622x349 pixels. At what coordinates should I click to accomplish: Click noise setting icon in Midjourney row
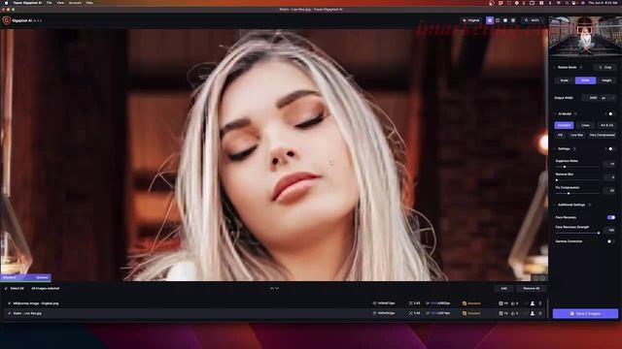pyautogui.click(x=501, y=303)
